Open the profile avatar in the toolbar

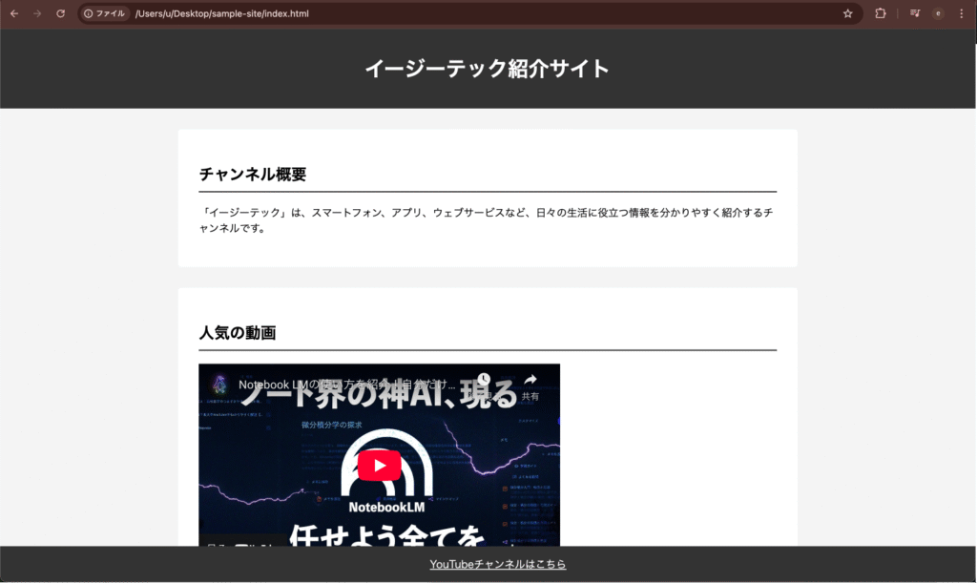pyautogui.click(x=938, y=13)
